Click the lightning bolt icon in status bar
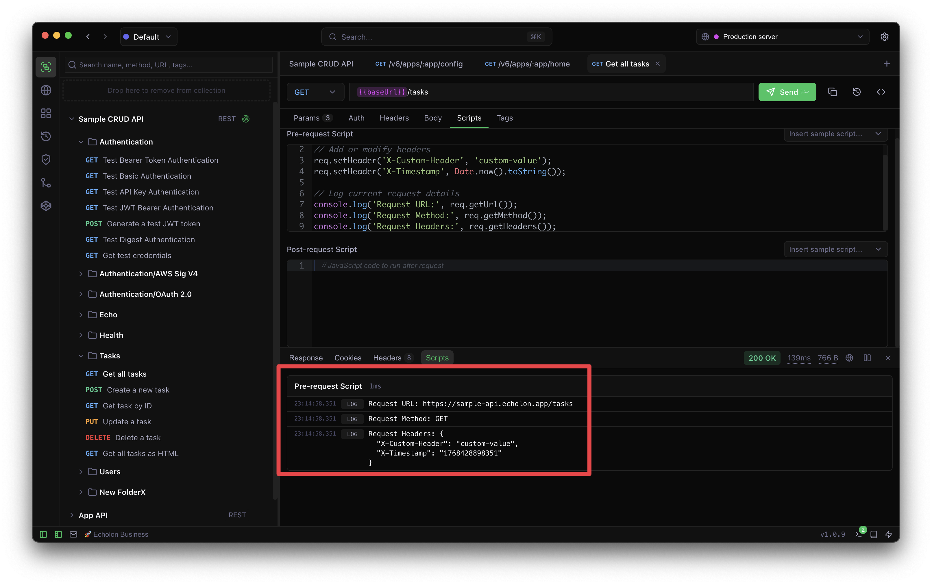 [x=889, y=534]
